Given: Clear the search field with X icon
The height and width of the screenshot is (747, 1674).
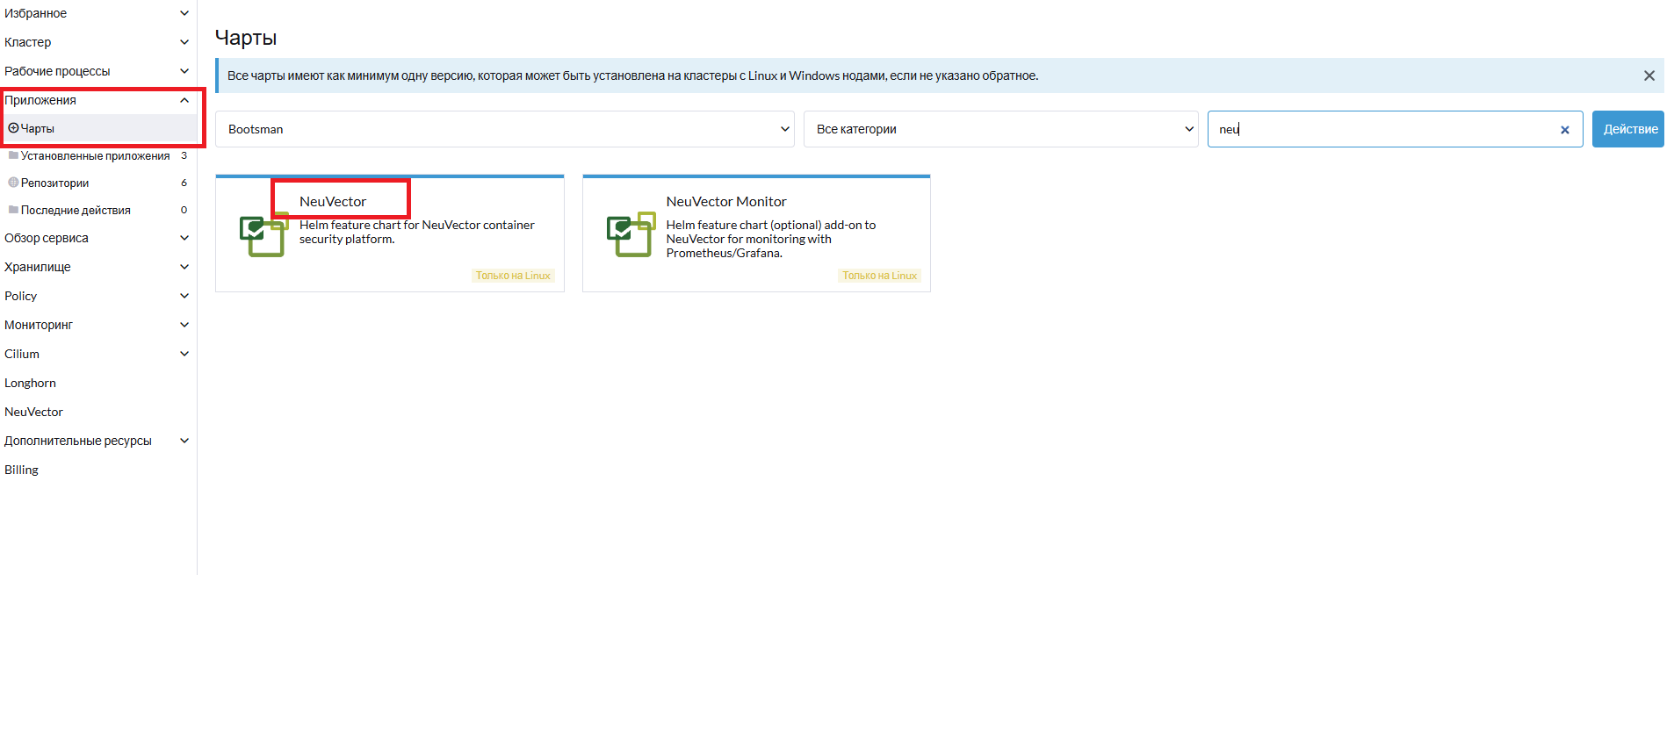Looking at the screenshot, I should 1564,130.
